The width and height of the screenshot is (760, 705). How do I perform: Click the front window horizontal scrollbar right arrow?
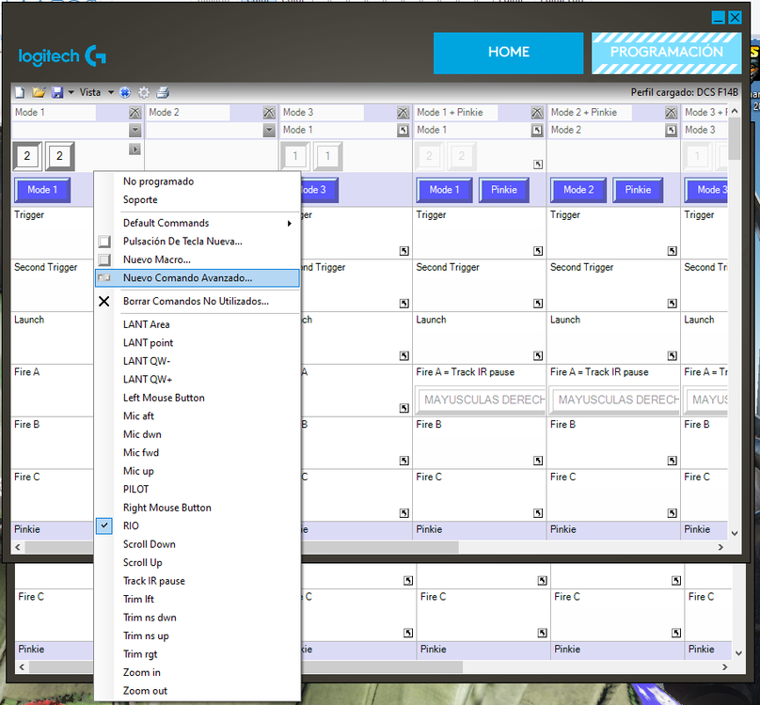coord(720,547)
